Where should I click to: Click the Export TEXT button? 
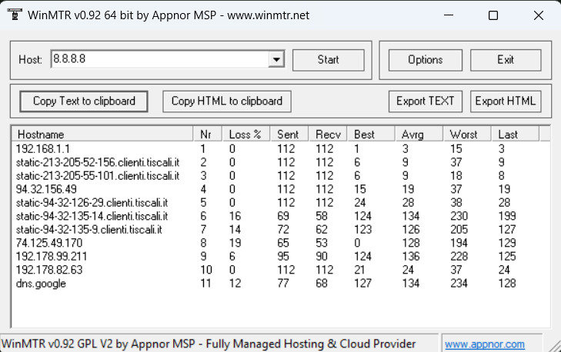(x=425, y=101)
